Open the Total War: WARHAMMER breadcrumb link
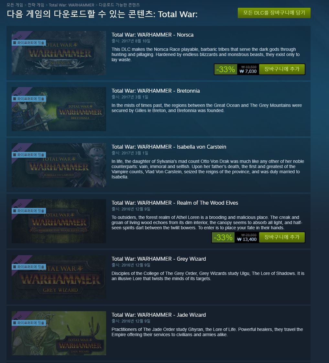Image resolution: width=329 pixels, height=363 pixels. point(71,5)
